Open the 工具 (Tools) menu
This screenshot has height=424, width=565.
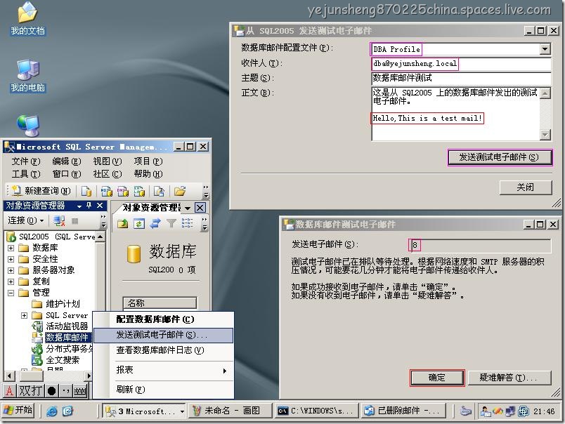(26, 174)
